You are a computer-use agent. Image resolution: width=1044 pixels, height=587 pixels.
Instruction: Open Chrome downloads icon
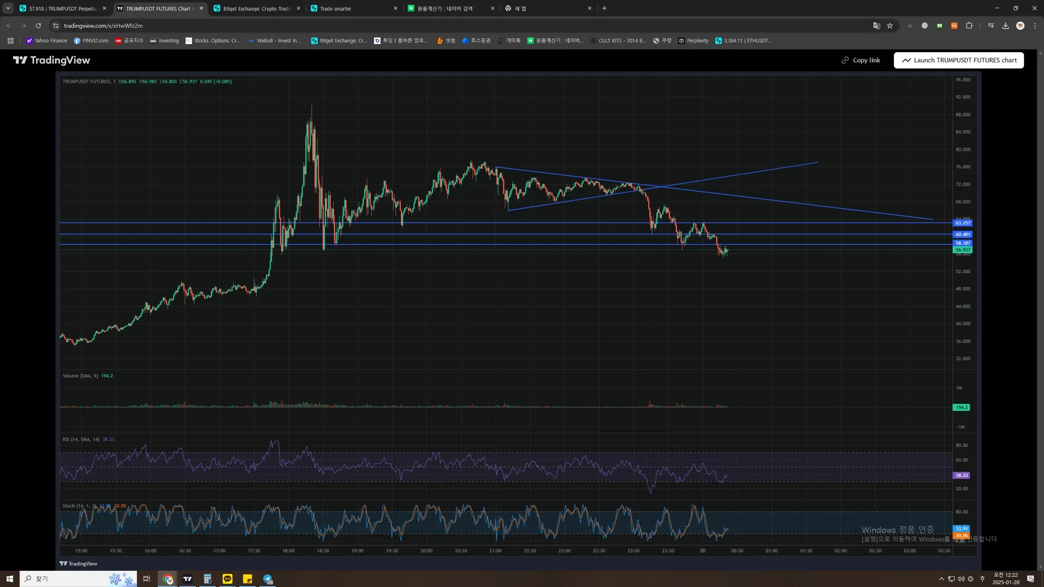[1005, 26]
